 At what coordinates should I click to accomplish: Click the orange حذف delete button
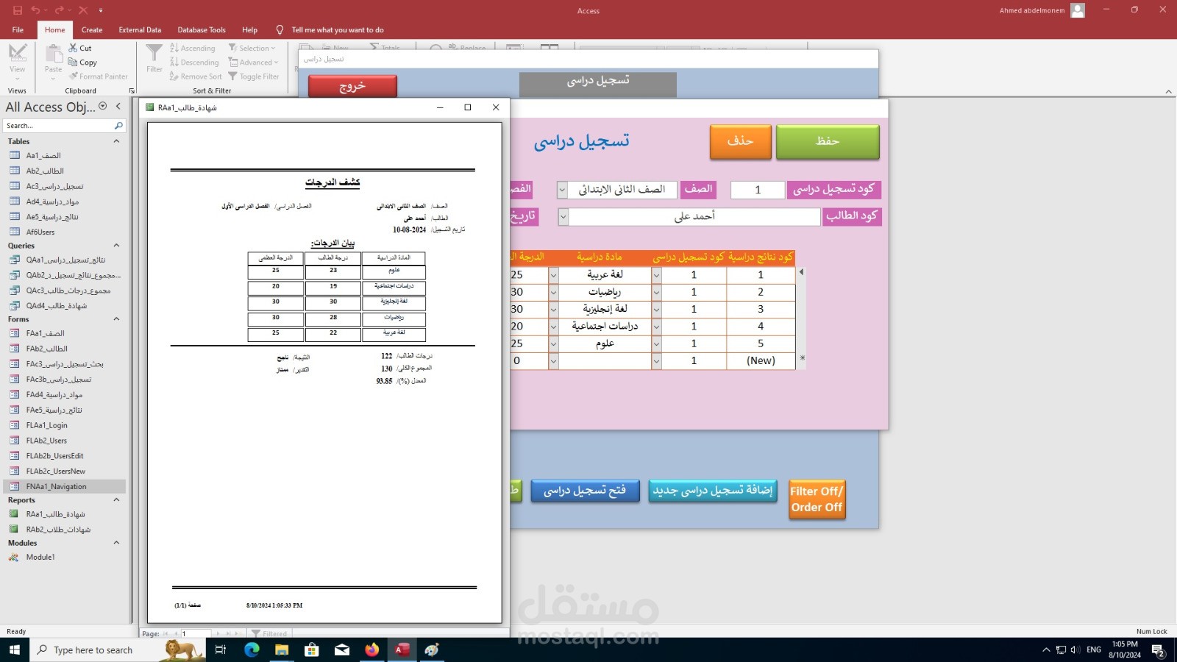click(740, 141)
